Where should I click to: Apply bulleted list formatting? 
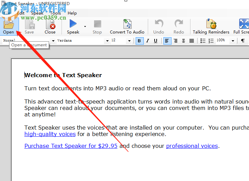point(203,41)
